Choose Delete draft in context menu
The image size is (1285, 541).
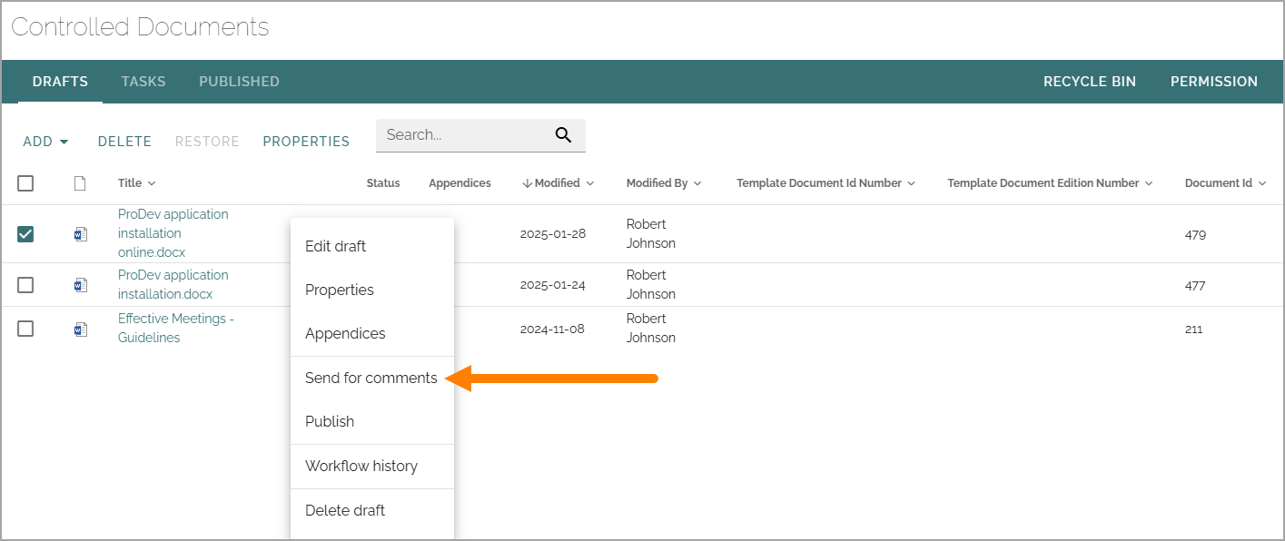(x=372, y=510)
